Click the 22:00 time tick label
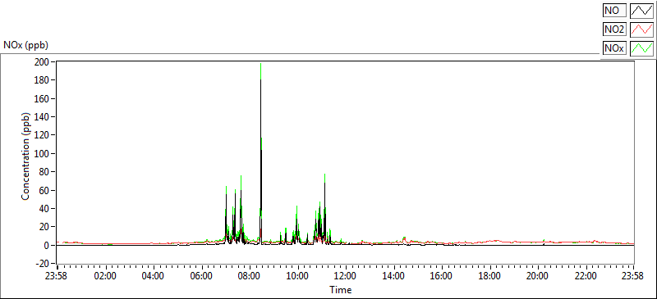 tap(586, 276)
